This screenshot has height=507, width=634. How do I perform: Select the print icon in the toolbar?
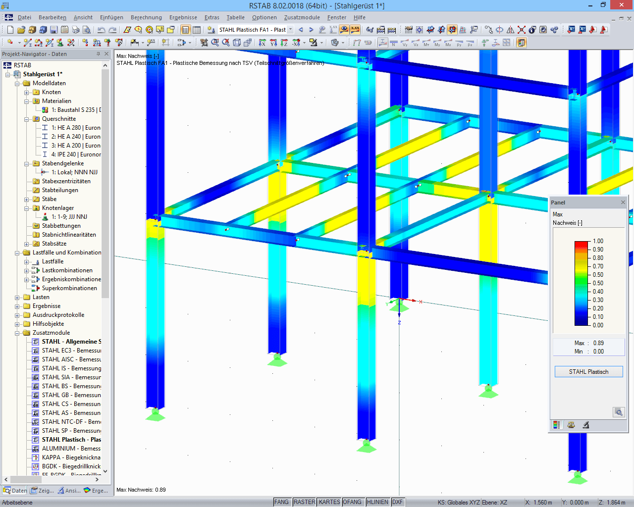[75, 29]
